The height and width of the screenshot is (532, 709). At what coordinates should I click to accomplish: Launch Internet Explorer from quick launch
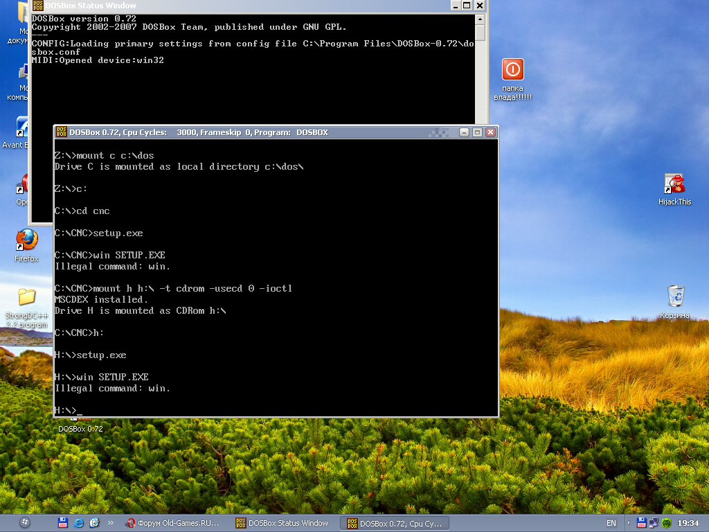coord(79,523)
